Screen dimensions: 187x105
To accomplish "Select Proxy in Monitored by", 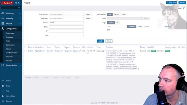I will (124, 14).
